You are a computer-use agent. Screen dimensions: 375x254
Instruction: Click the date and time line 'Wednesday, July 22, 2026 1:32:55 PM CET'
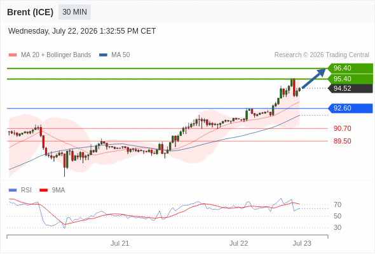(82, 31)
